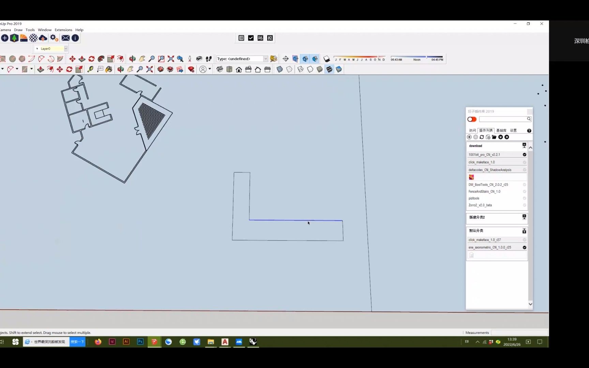Activate the Look Around eye tool
The height and width of the screenshot is (368, 589).
[x=199, y=59]
